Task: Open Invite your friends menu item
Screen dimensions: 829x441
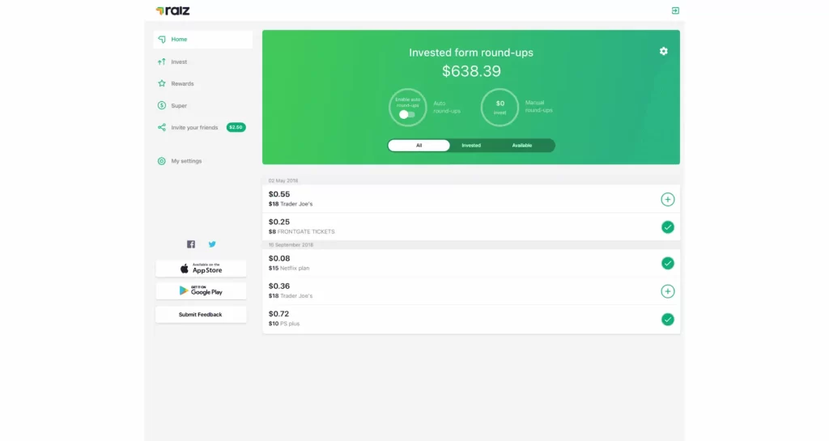Action: click(203, 127)
